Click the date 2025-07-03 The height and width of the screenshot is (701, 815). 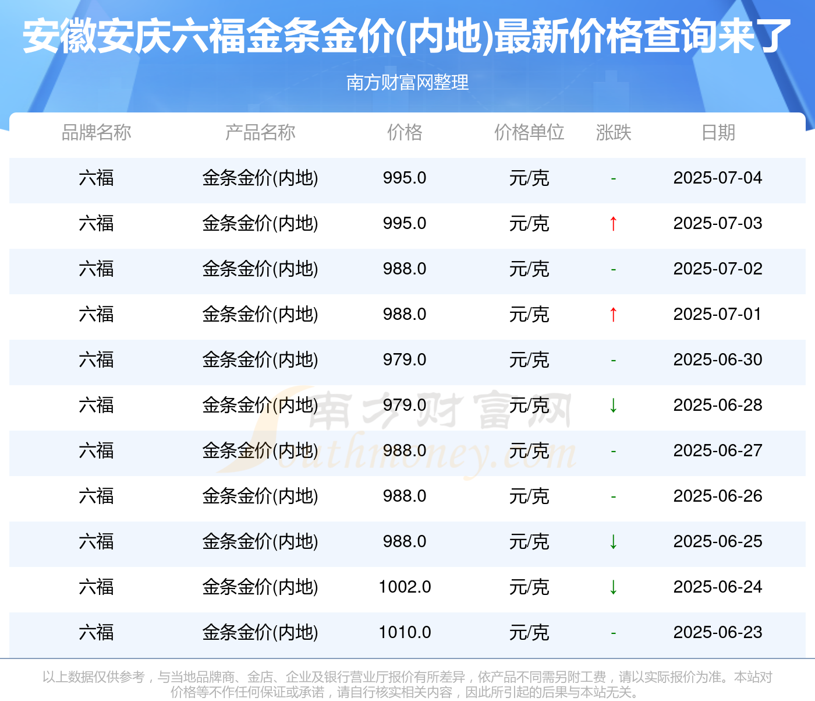[x=718, y=223]
